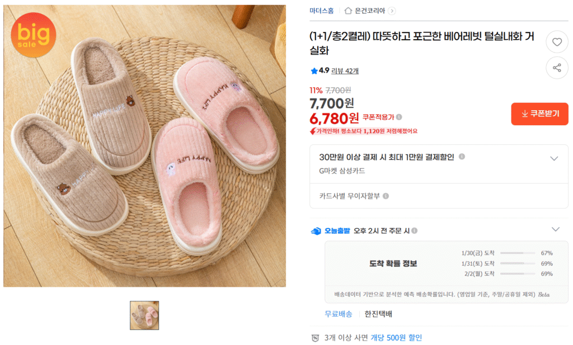Open the 리뷰 42개 reviews link

pos(345,71)
